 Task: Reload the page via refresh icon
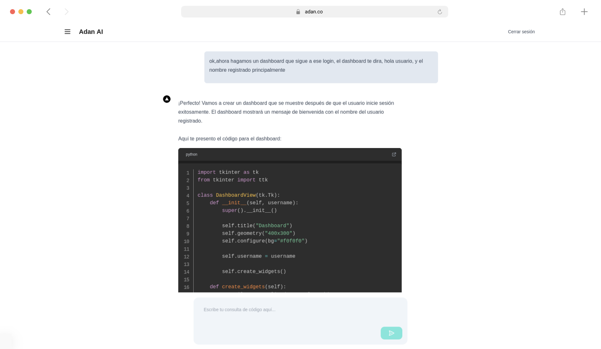[x=439, y=12]
